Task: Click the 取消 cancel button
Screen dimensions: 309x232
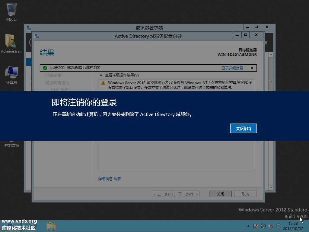Action: point(245,194)
